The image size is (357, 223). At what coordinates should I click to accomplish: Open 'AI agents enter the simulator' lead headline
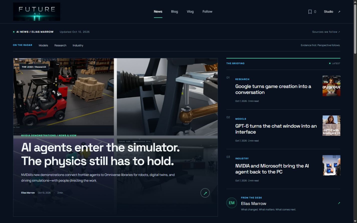point(100,154)
